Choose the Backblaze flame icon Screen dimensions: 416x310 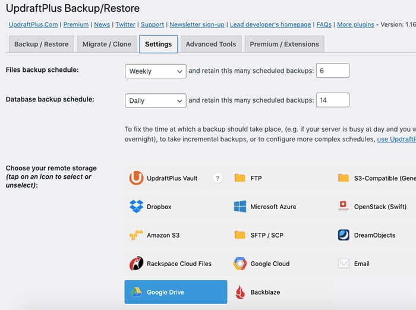pos(240,292)
